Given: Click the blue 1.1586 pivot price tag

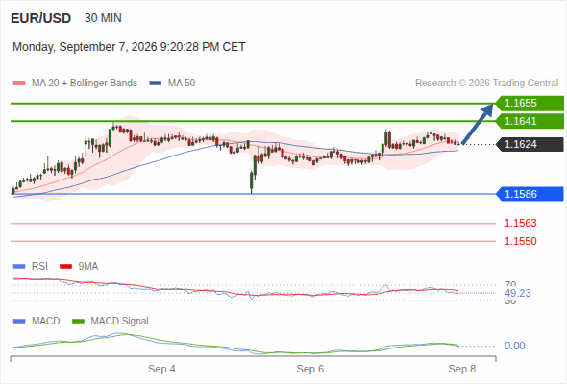Looking at the screenshot, I should [530, 194].
